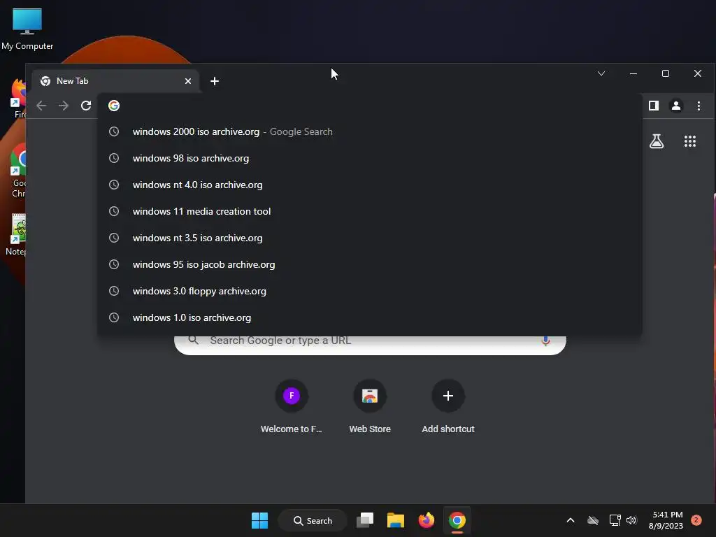Open the Chrome profile avatar
Viewport: 716px width, 537px height.
point(676,106)
